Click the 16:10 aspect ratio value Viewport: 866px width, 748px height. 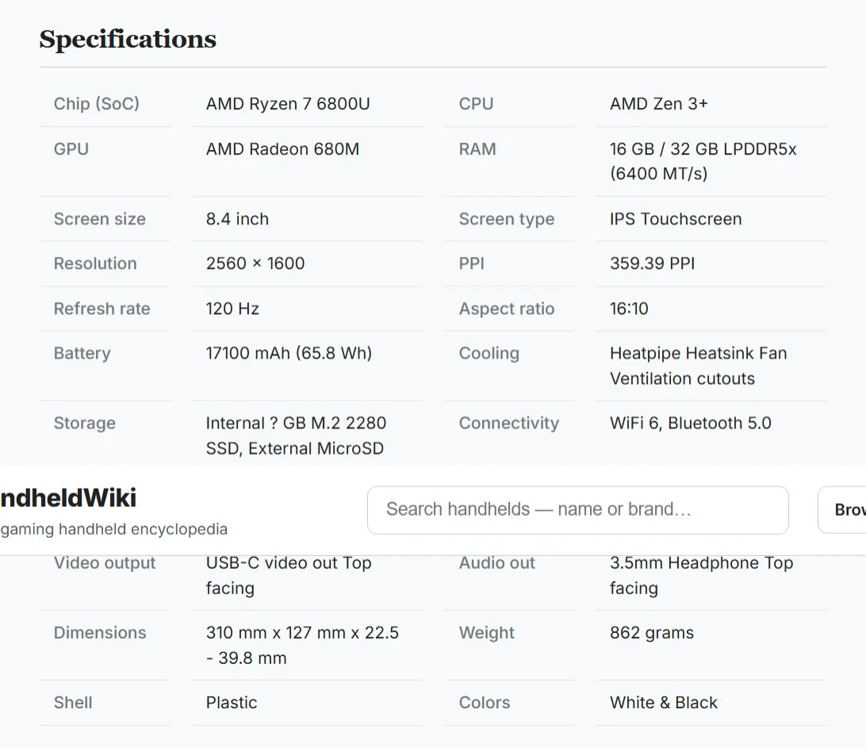click(629, 309)
